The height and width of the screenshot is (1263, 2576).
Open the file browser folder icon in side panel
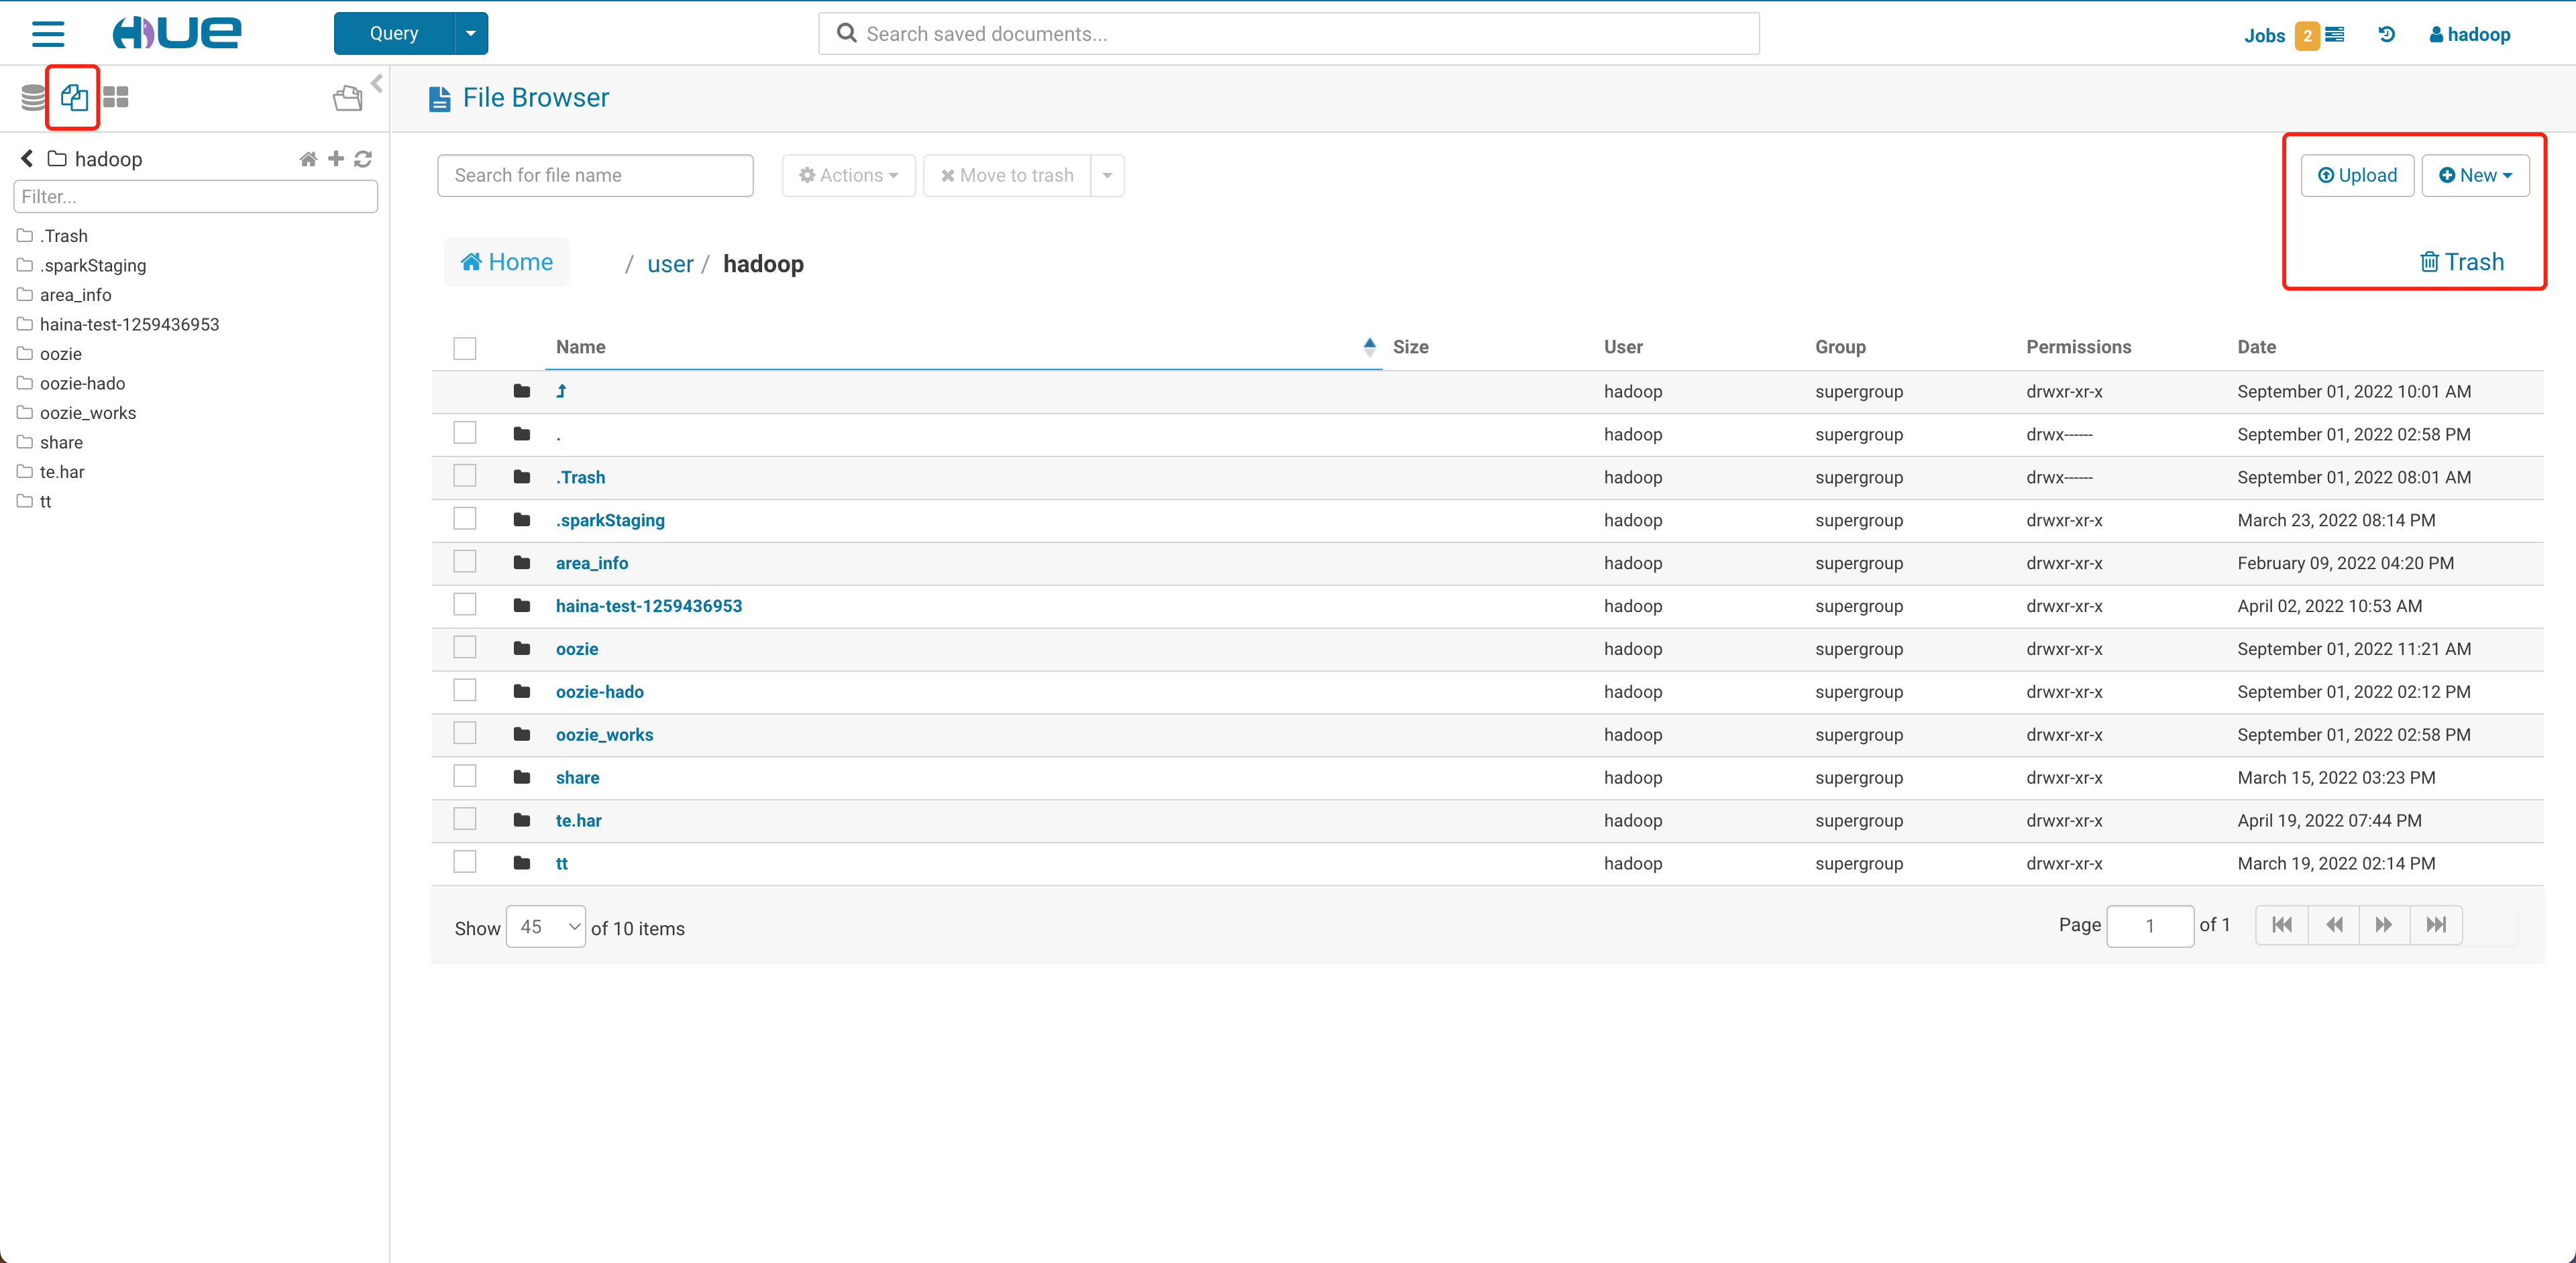[347, 98]
